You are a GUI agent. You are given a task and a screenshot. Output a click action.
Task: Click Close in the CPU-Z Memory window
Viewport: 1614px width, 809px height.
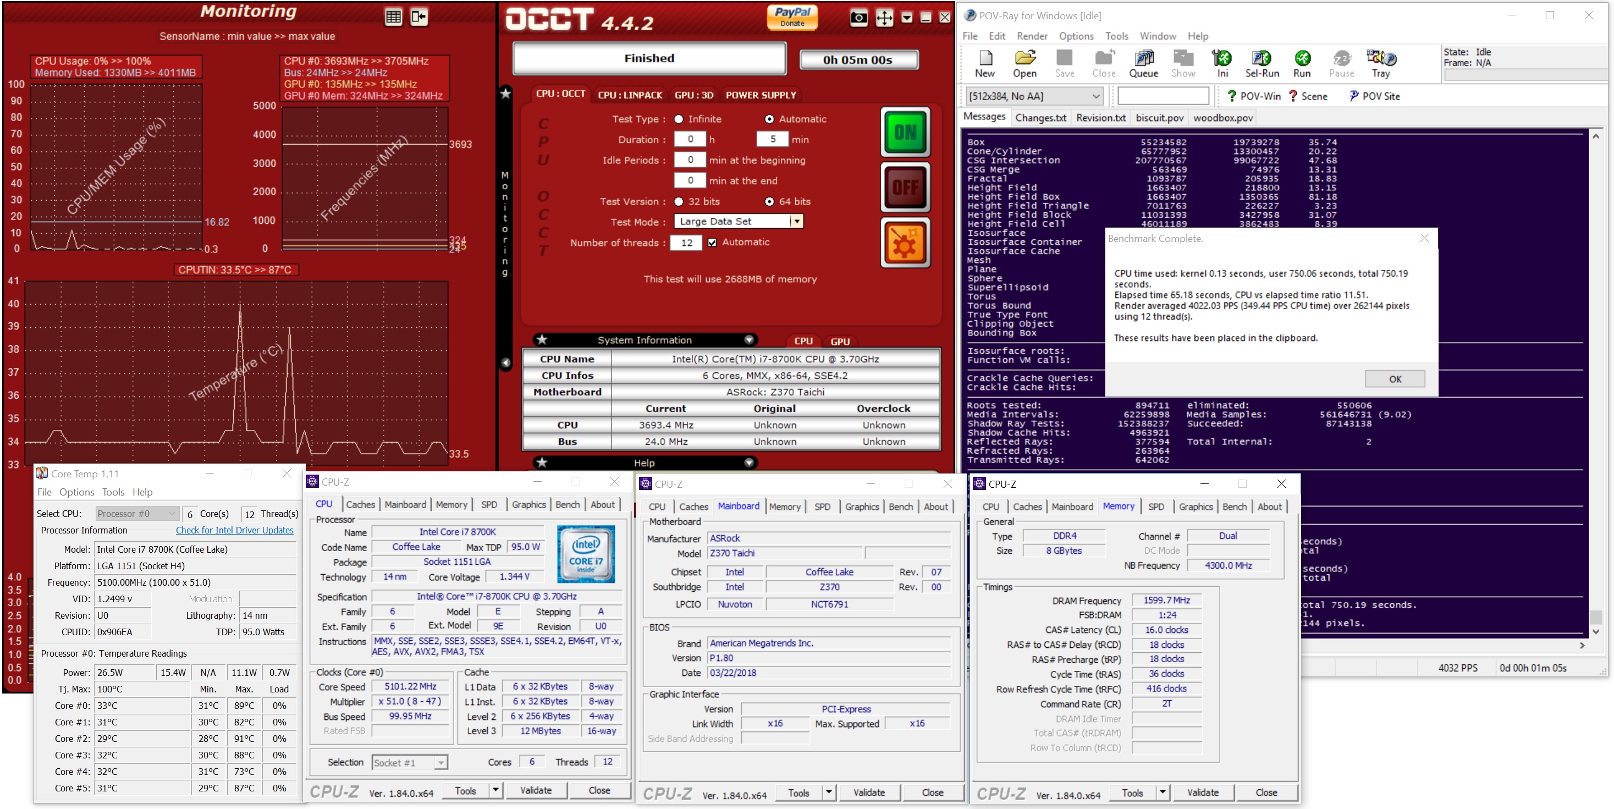click(x=1266, y=792)
